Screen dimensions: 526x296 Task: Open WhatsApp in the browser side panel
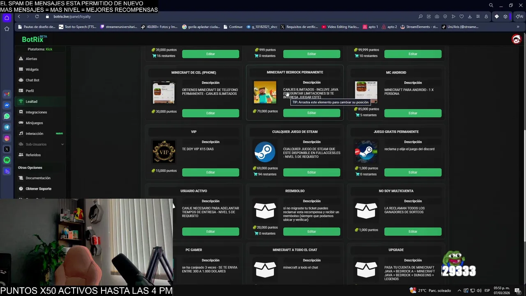coord(7,116)
